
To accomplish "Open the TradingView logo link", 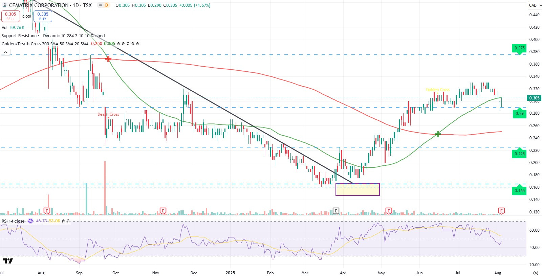I will point(7,261).
